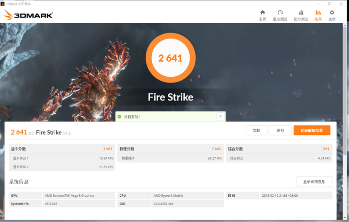Click 物理测试 row 24.27 FPS
Image resolution: width=349 pixels, height=222 pixels.
(171, 158)
